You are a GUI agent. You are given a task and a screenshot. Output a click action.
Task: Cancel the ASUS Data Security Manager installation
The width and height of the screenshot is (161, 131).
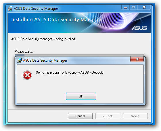point(80,116)
